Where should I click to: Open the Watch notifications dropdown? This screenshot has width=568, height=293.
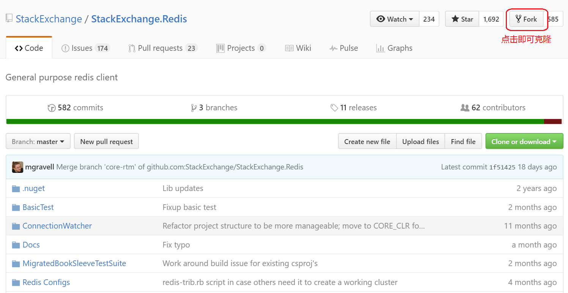click(x=395, y=19)
